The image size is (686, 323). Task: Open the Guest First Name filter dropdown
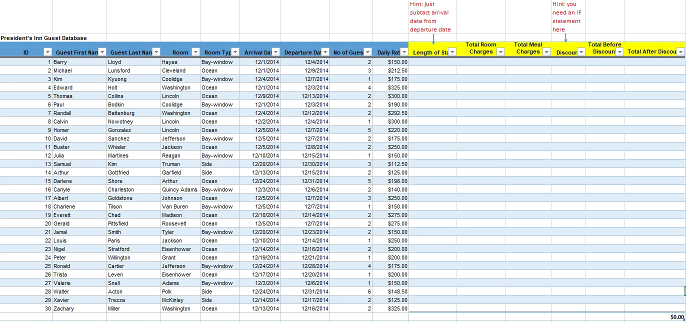coord(102,51)
